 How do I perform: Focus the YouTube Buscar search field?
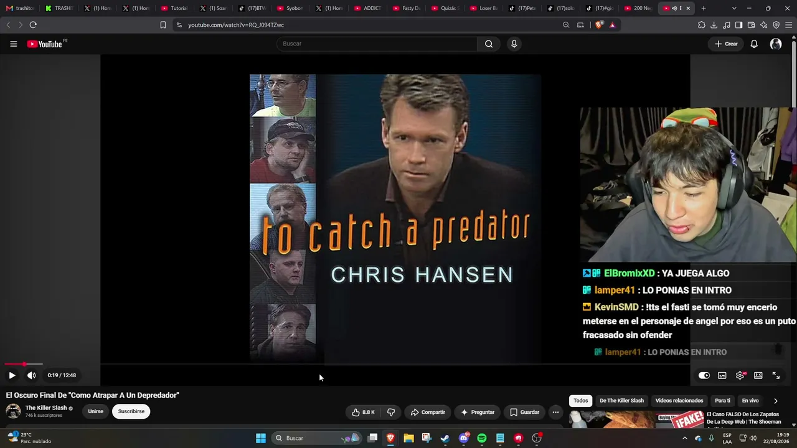click(x=377, y=44)
